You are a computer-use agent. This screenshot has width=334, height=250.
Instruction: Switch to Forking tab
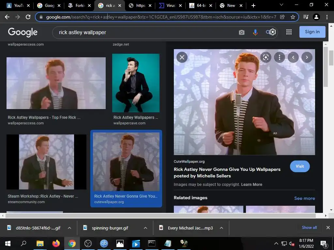pyautogui.click(x=80, y=6)
